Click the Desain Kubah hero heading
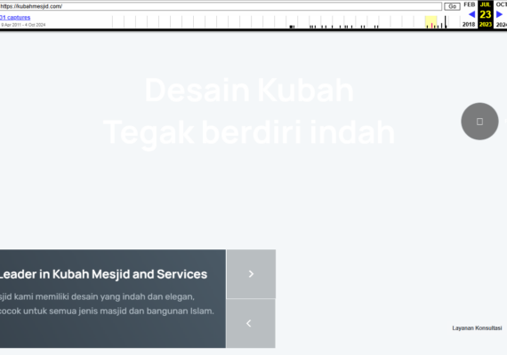This screenshot has width=507, height=355. pyautogui.click(x=249, y=91)
